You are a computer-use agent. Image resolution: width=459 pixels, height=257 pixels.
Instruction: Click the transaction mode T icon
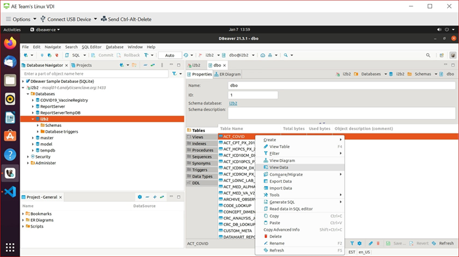pyautogui.click(x=146, y=55)
